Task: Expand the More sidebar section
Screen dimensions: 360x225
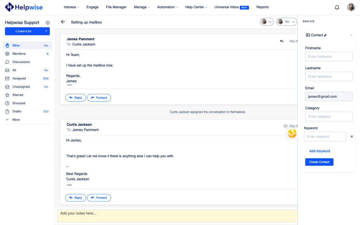Action: tap(16, 120)
